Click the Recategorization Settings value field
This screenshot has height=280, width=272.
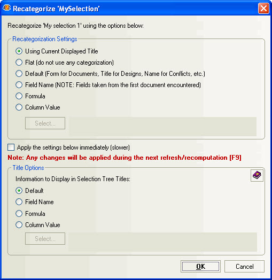coord(162,127)
